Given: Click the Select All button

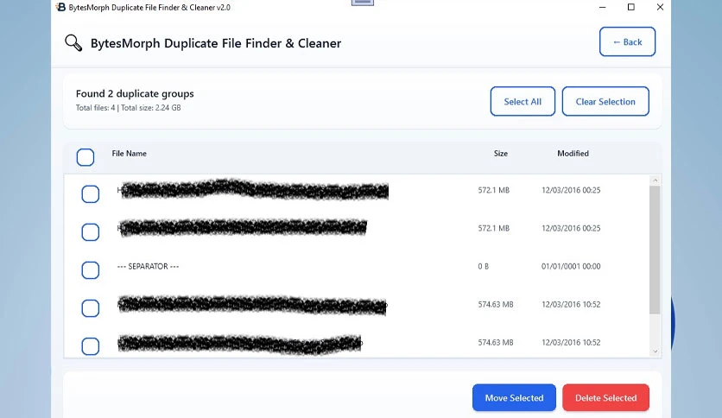Looking at the screenshot, I should (x=522, y=101).
